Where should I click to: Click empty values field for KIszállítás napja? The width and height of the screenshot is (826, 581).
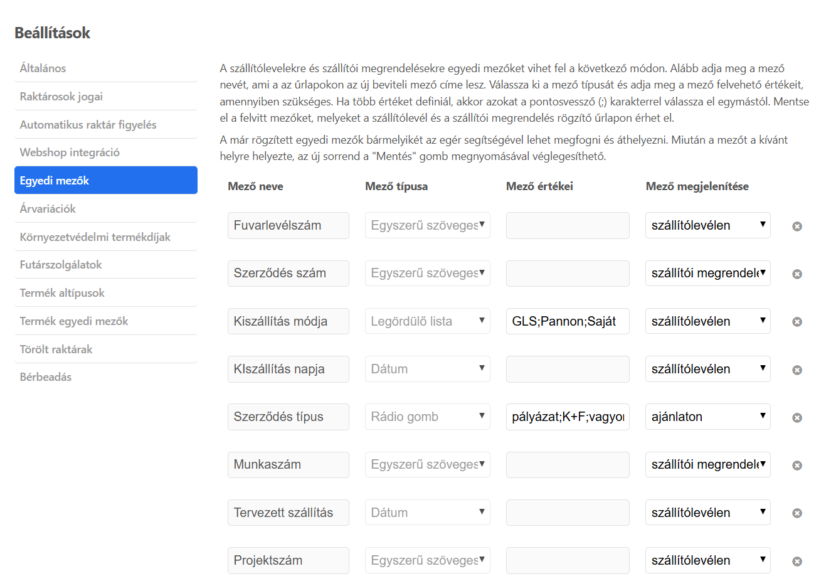(x=568, y=369)
